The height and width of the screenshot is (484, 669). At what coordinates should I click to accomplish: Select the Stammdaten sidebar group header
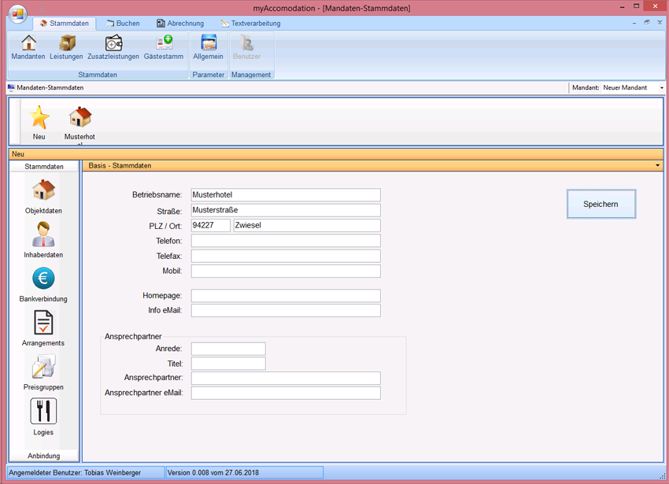coord(44,167)
